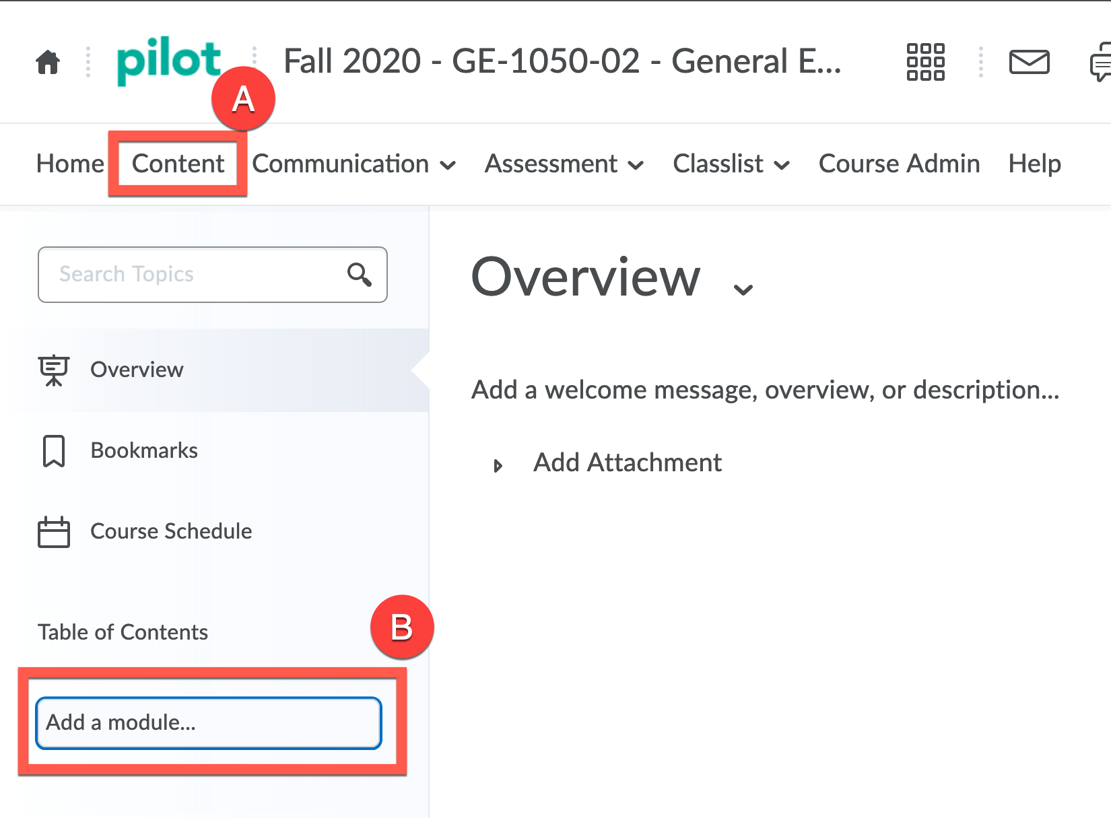Image resolution: width=1111 pixels, height=818 pixels.
Task: Open the Overview heading context chevron
Action: (x=743, y=289)
